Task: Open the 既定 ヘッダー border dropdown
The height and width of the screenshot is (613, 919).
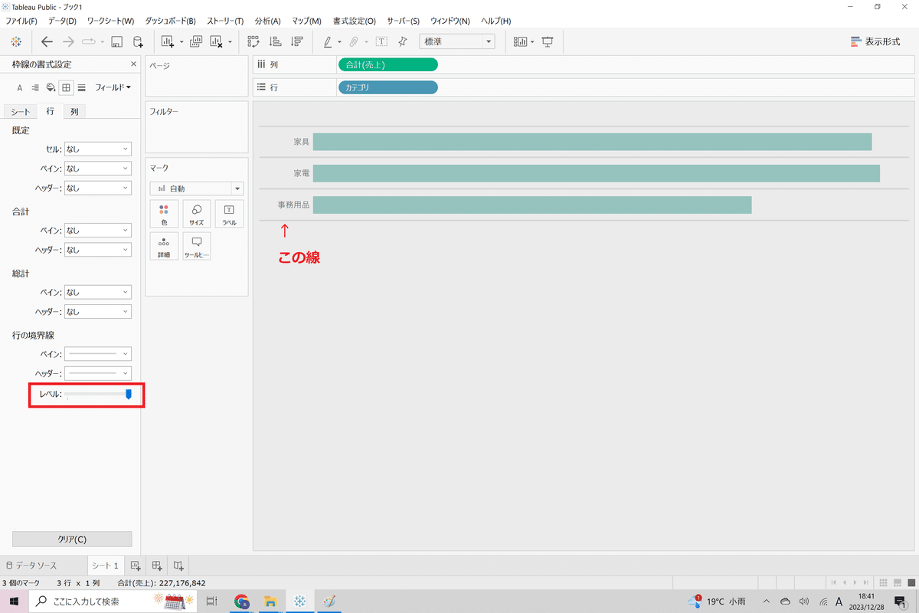Action: tap(97, 188)
